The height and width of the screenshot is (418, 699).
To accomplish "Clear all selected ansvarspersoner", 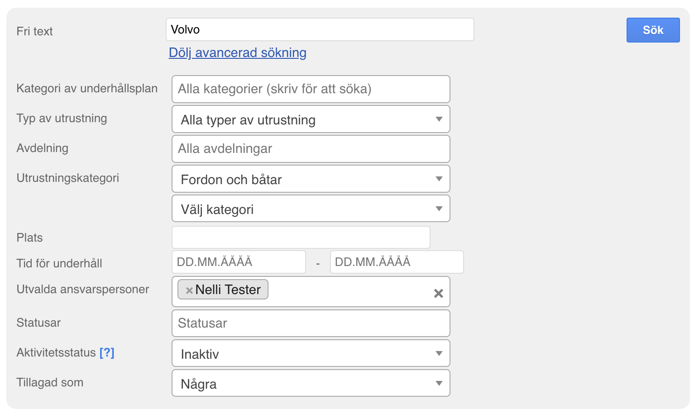I will [x=438, y=294].
